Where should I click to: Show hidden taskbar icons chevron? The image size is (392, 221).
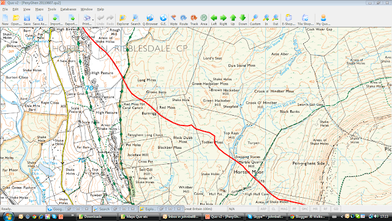point(342,217)
